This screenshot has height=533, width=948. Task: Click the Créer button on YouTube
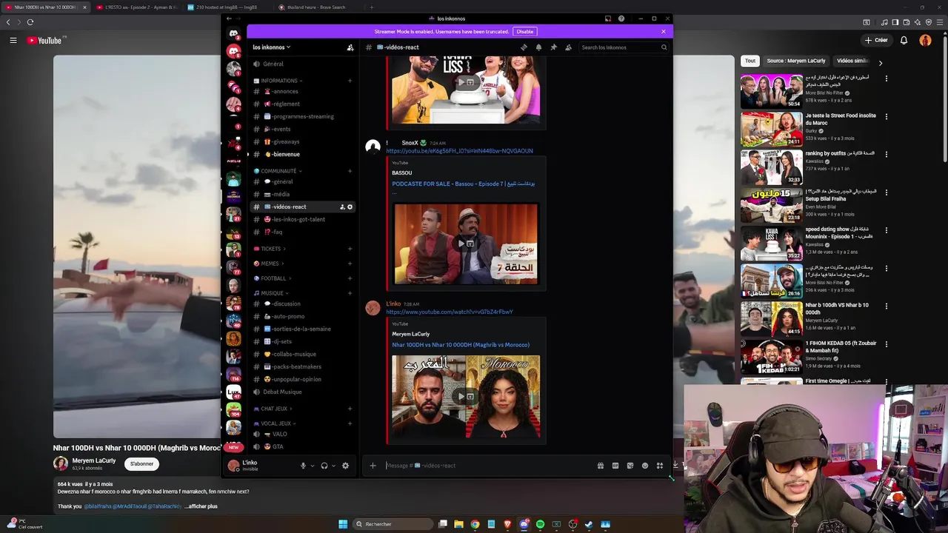click(876, 40)
